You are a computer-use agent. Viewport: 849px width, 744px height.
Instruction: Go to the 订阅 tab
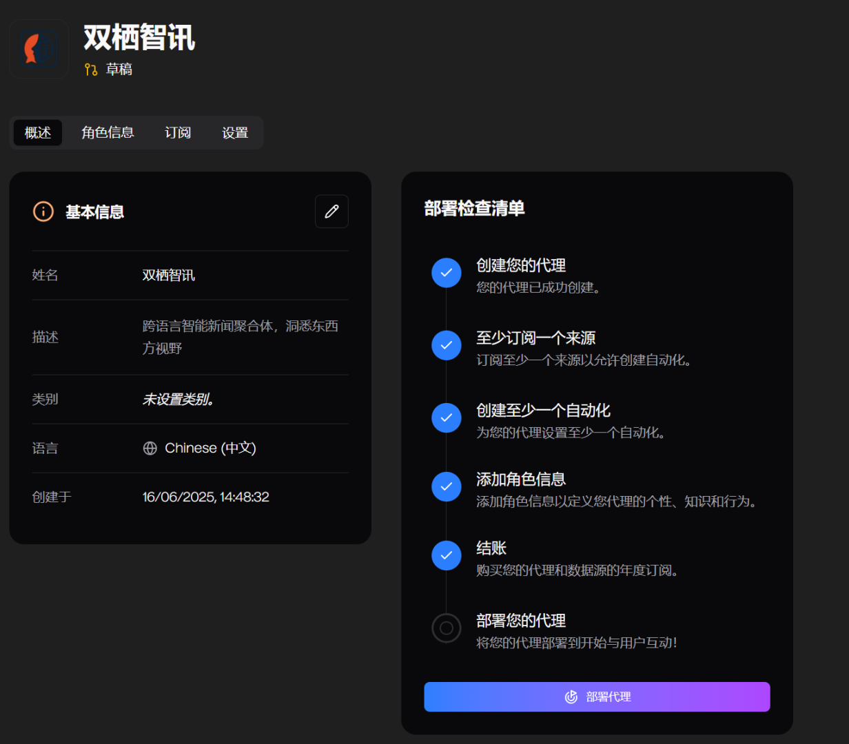pos(178,133)
